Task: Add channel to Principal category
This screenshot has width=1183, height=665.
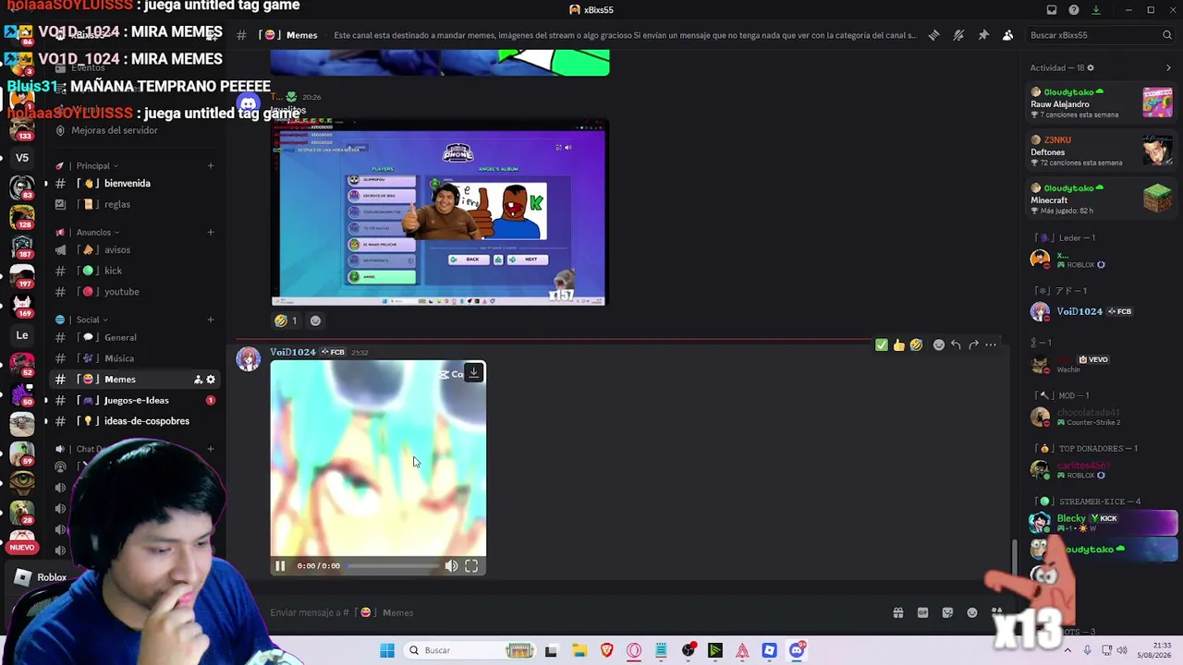Action: tap(211, 166)
